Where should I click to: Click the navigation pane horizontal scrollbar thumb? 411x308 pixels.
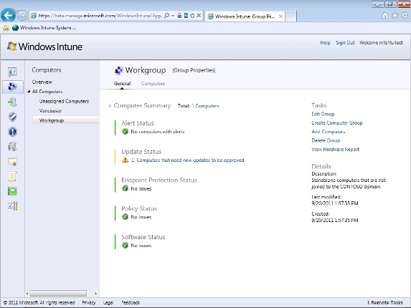point(58,293)
